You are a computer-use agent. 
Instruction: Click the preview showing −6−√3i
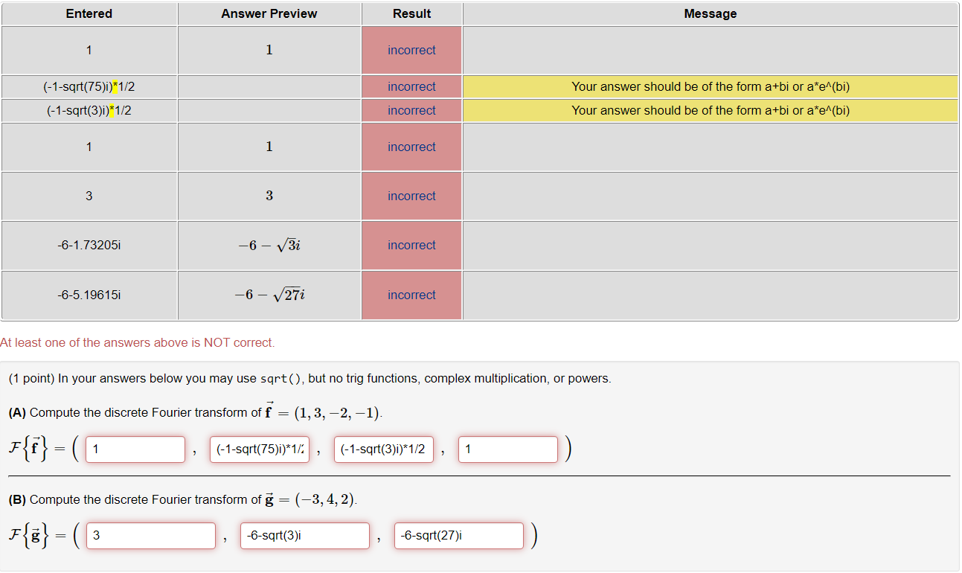point(269,245)
